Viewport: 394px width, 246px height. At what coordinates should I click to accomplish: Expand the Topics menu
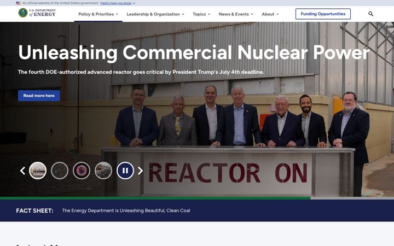pos(201,14)
